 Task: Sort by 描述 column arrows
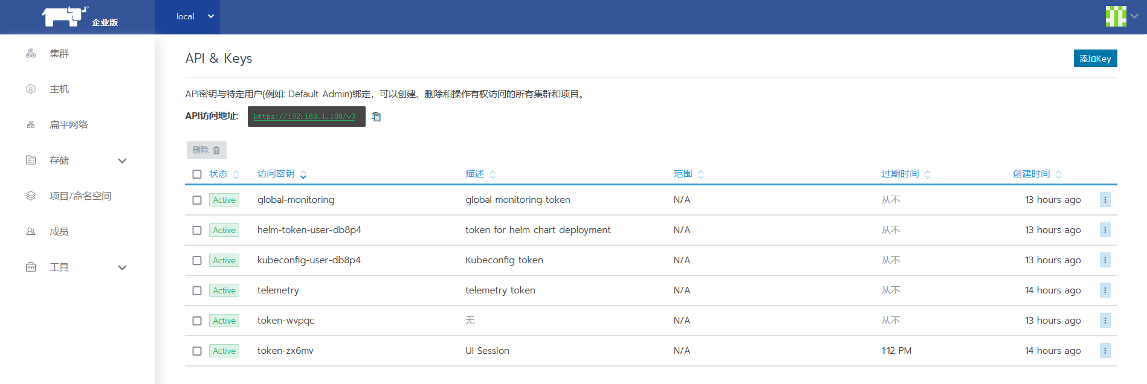(493, 174)
